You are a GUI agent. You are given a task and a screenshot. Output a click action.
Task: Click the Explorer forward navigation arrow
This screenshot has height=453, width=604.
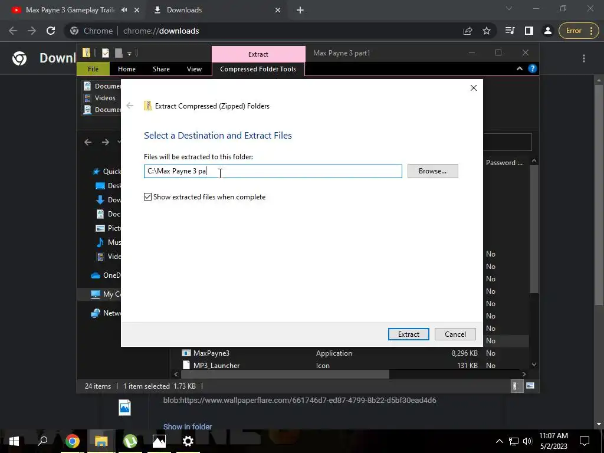[x=106, y=142]
